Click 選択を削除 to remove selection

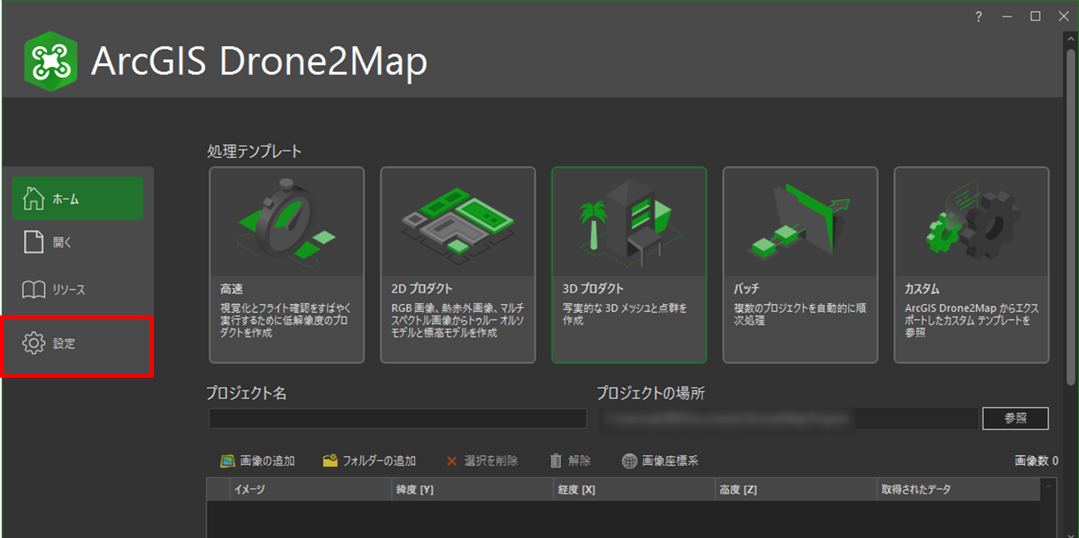pos(482,461)
